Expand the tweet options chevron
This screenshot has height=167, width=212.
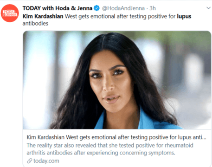click(209, 8)
